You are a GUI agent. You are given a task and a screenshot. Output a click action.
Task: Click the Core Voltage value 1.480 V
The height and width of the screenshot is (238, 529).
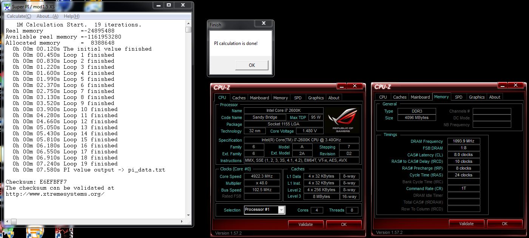(310, 131)
